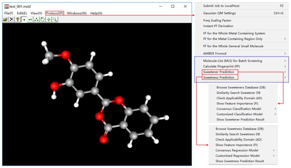This screenshot has height=168, width=291.
Task: Open the Edit(E) menu
Action: point(22,13)
